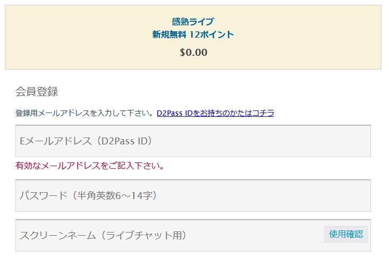Screen dimensions: 389x258
Task: Place cursor in the email address box
Action: coord(193,141)
